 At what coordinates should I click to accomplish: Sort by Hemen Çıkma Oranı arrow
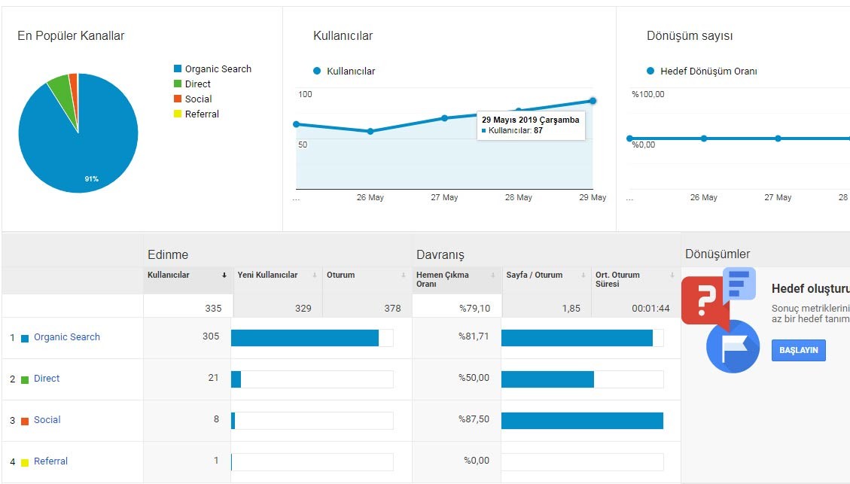coord(493,275)
